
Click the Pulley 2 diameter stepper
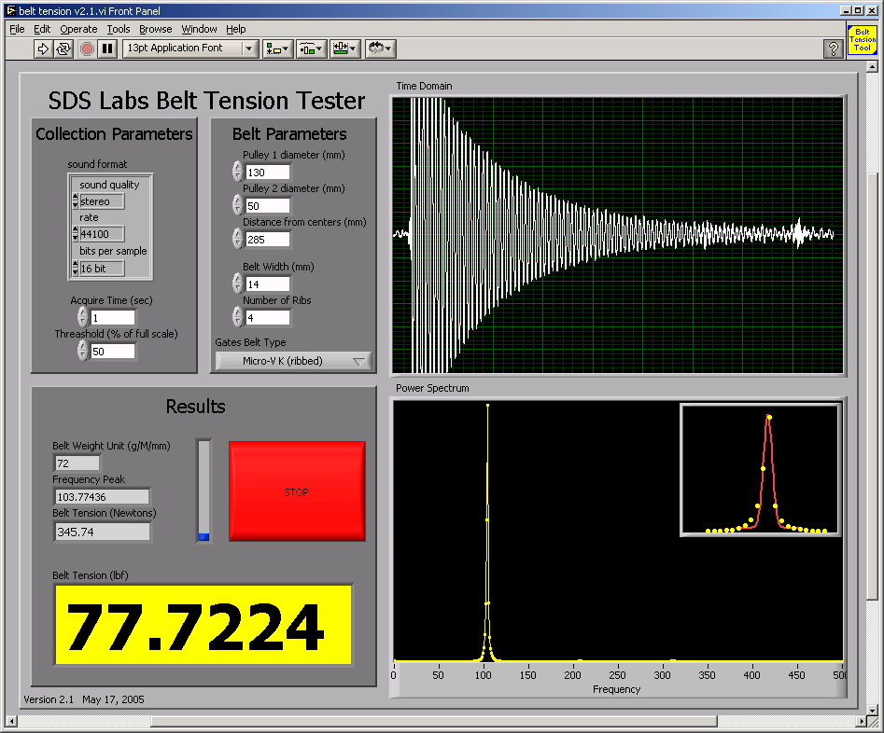pyautogui.click(x=237, y=205)
